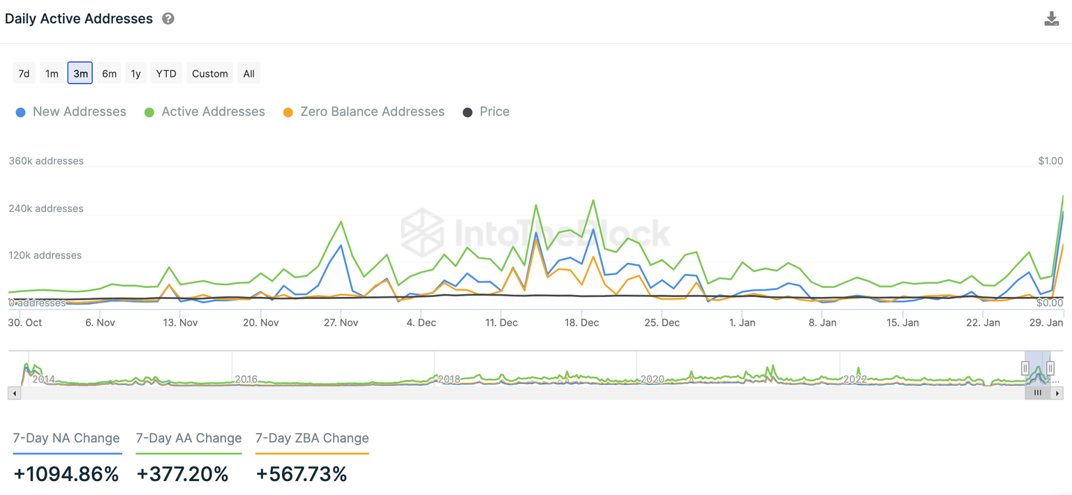This screenshot has width=1072, height=495.
Task: Click the navigator's right scroll arrow
Action: pos(1058,393)
